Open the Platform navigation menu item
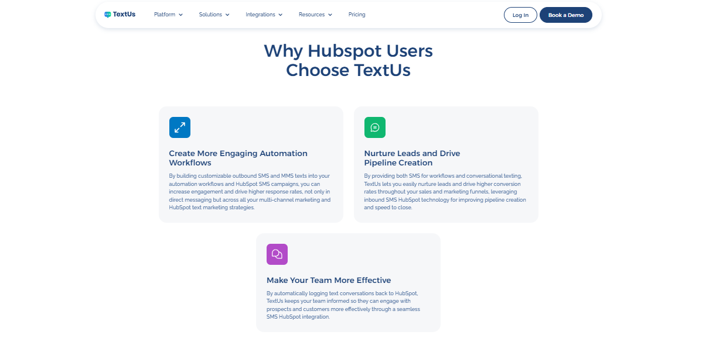This screenshot has width=716, height=342. (x=164, y=14)
